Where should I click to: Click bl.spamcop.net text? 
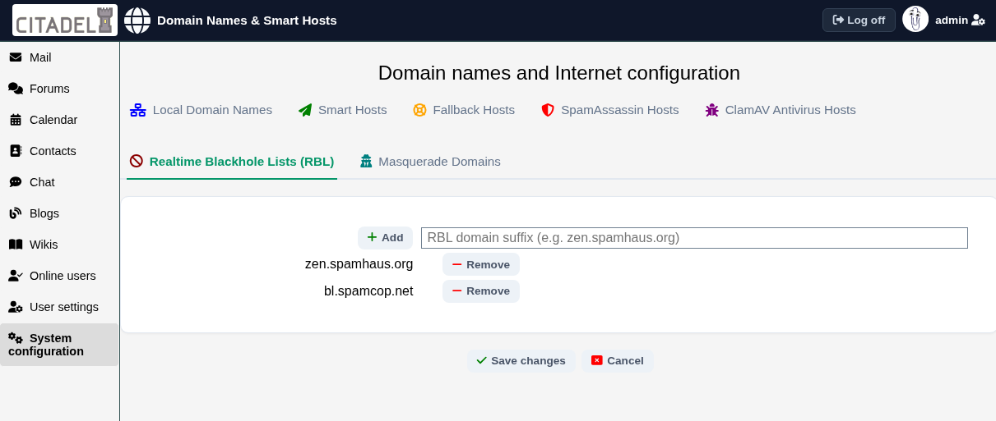pos(368,291)
